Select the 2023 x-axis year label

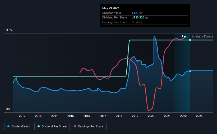pyautogui.click(x=199, y=116)
